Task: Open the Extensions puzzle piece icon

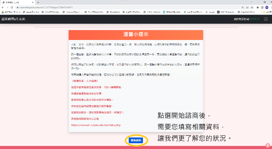Action: [x=257, y=7]
